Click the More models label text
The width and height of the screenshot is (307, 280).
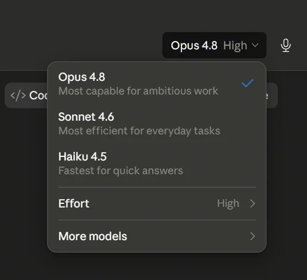(x=93, y=236)
